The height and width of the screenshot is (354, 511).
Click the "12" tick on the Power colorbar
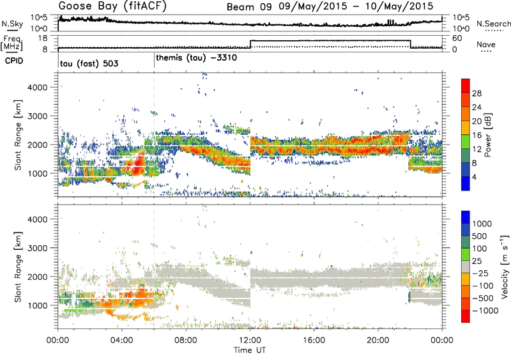[x=477, y=150]
